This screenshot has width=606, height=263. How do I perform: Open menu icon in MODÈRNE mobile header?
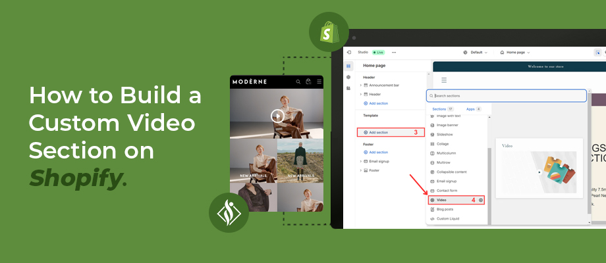click(319, 82)
